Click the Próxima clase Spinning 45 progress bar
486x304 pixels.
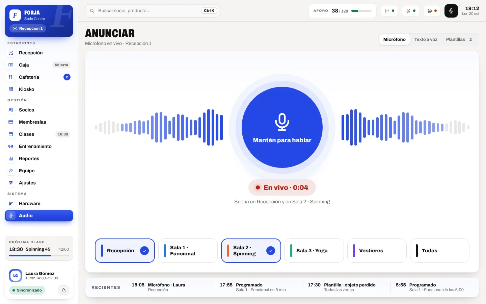point(39,256)
